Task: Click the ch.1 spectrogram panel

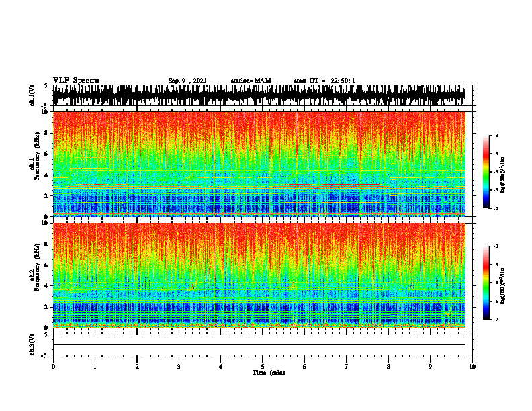Action: (259, 164)
